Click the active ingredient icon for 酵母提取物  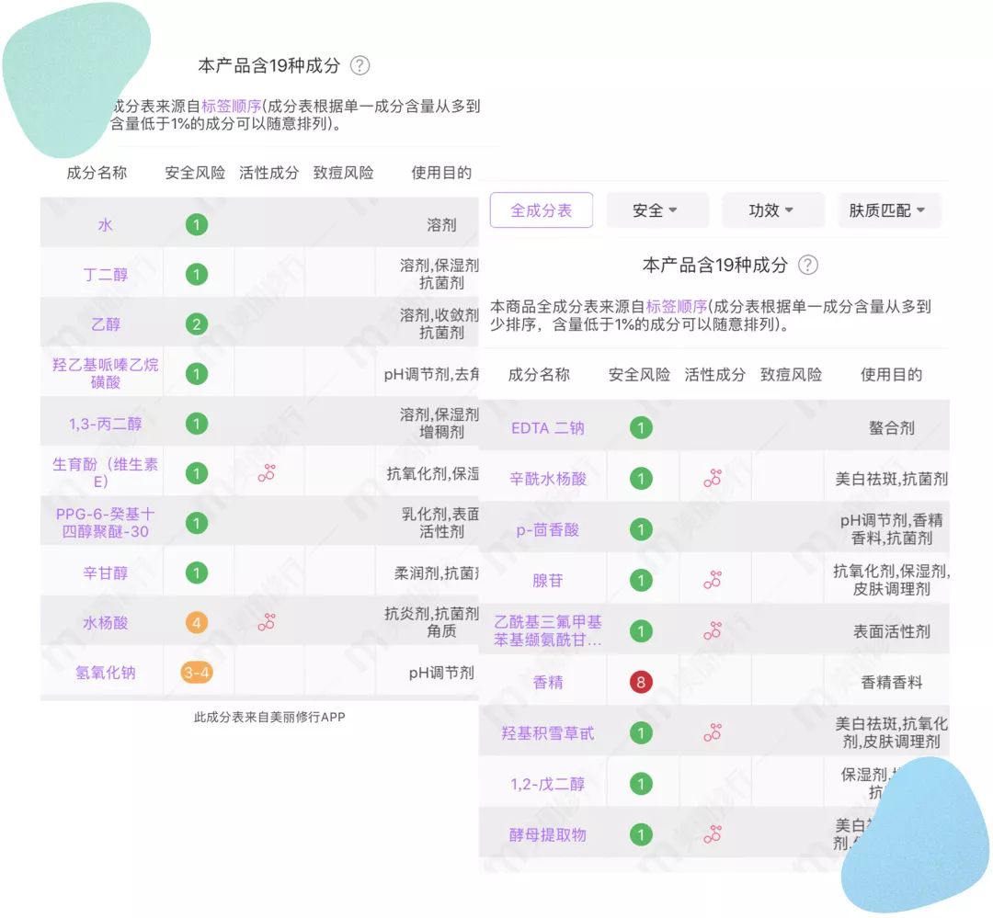pos(713,835)
